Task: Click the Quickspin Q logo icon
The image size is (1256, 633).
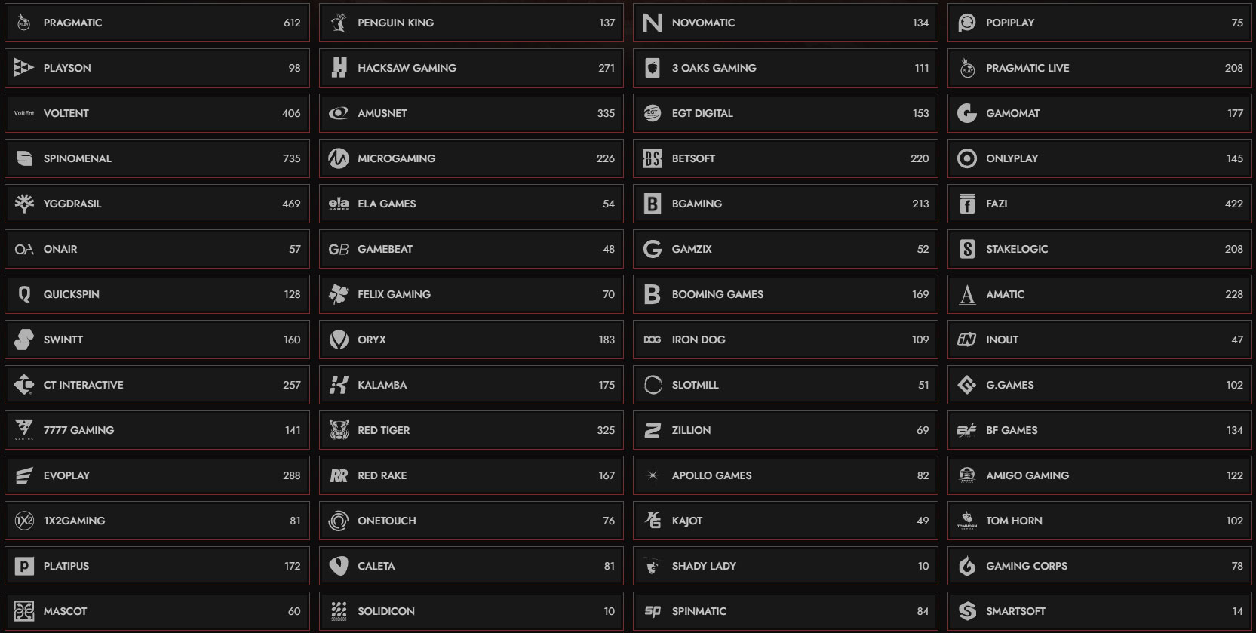Action: tap(24, 294)
